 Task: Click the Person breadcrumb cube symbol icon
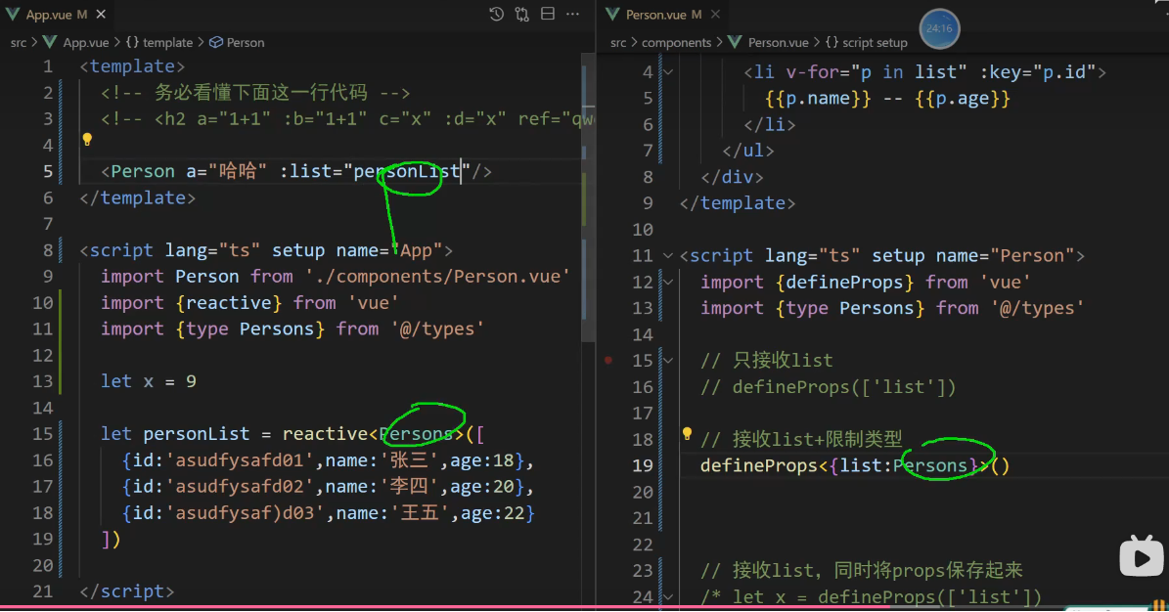point(216,42)
